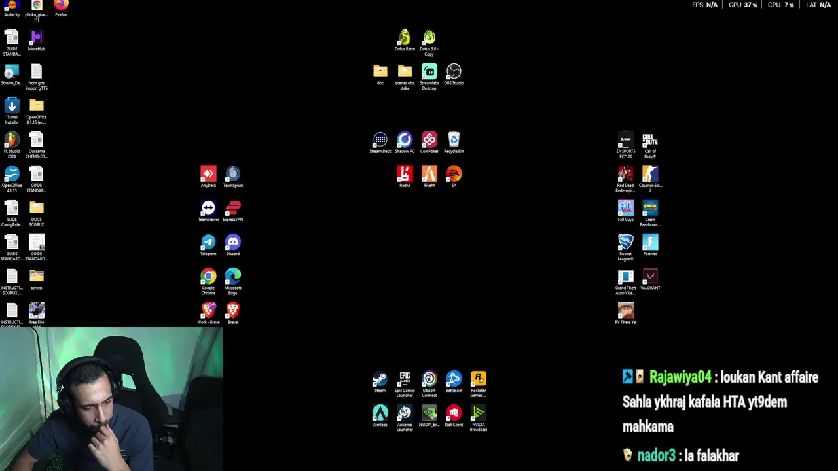Select the Recycle Bin
The image size is (838, 471).
point(454,143)
